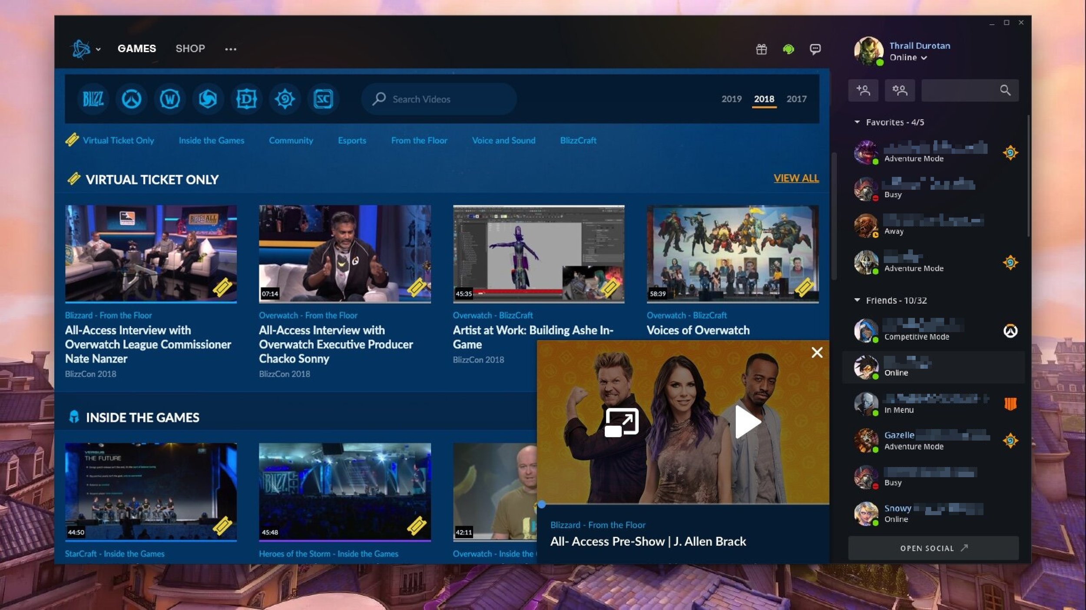This screenshot has width=1086, height=610.
Task: Open the Battle.net logo menu
Action: click(85, 49)
